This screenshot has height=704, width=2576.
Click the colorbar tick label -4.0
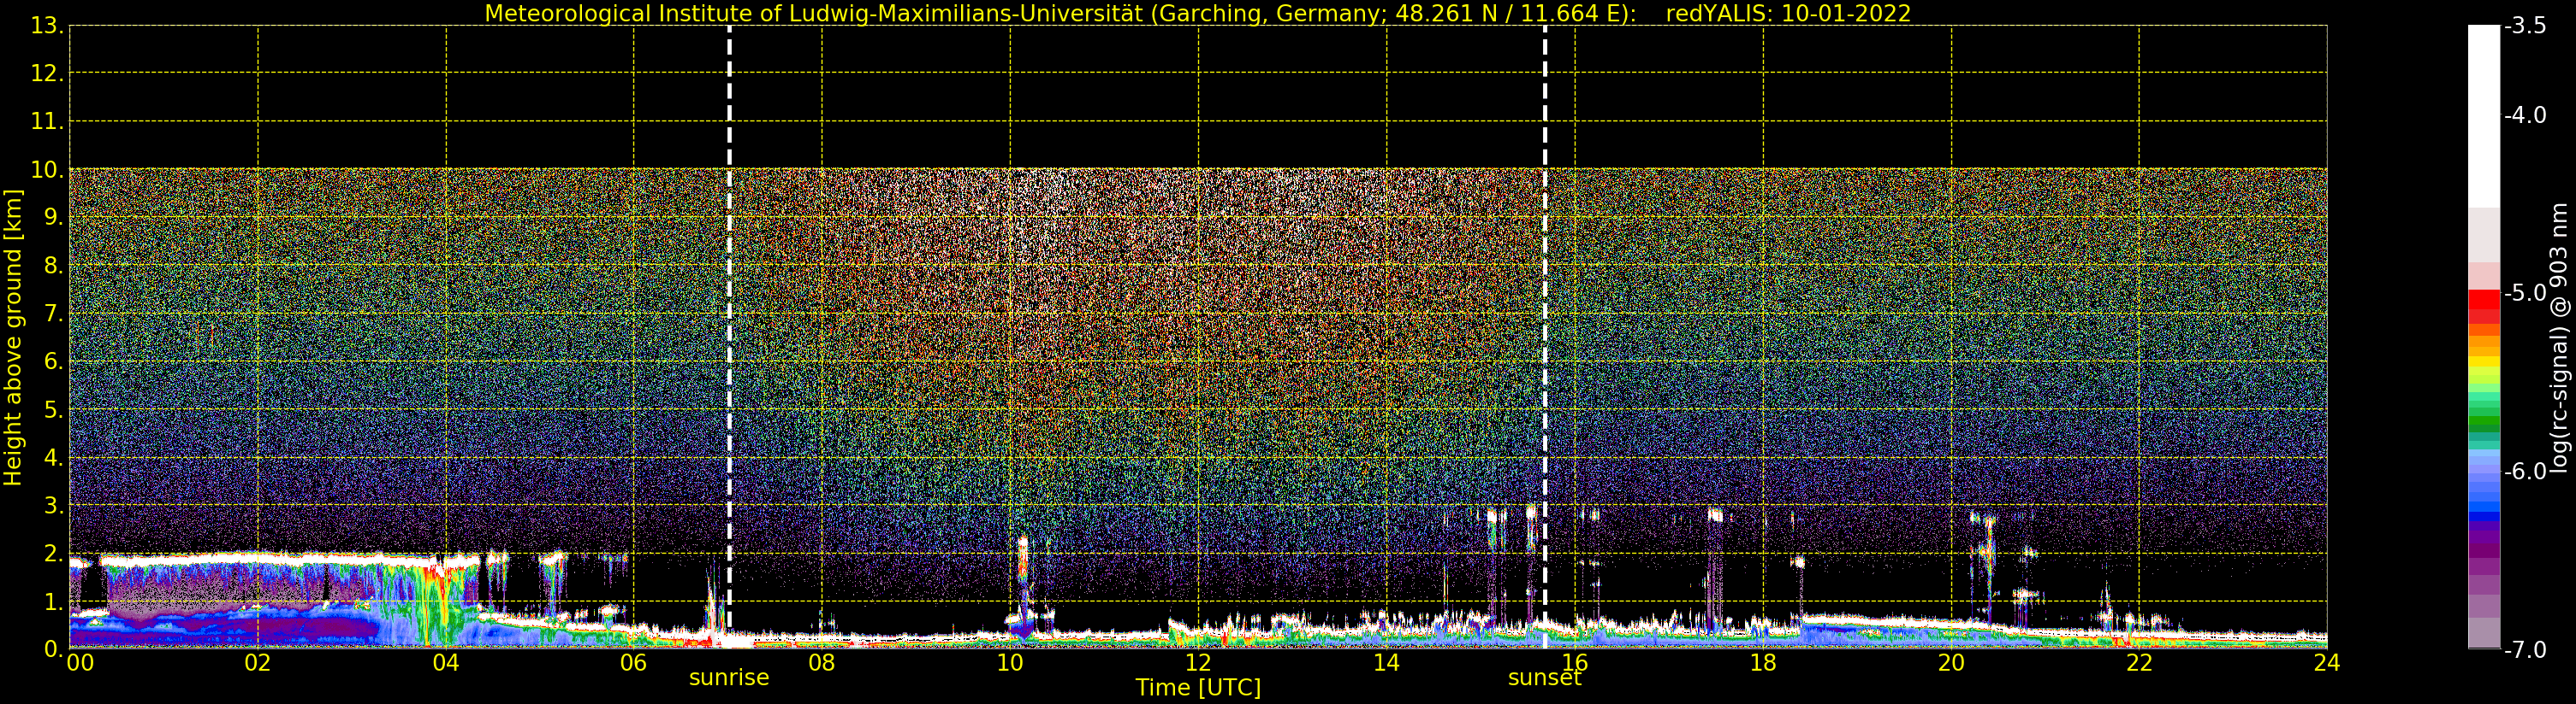coord(2525,114)
